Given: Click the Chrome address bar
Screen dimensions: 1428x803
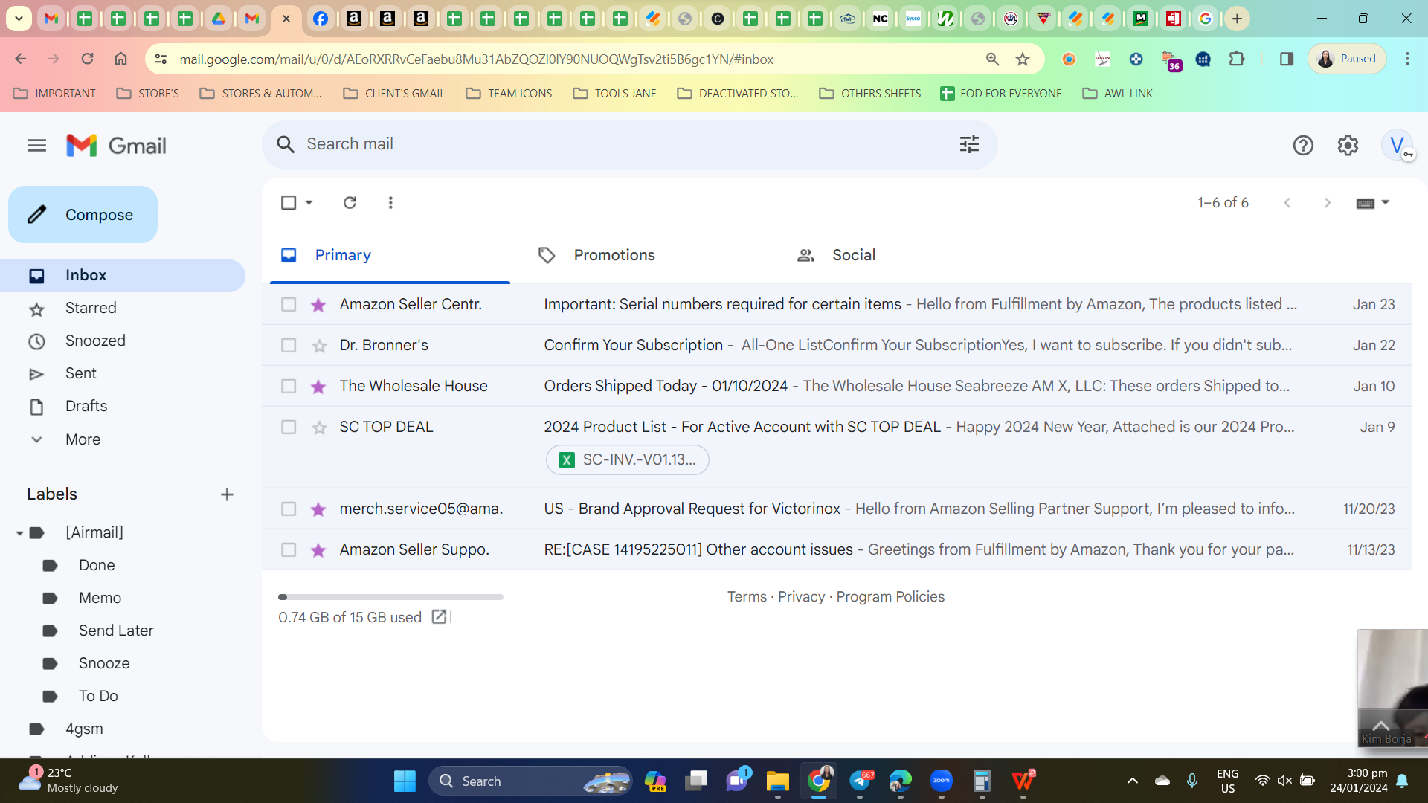Looking at the screenshot, I should coord(565,59).
